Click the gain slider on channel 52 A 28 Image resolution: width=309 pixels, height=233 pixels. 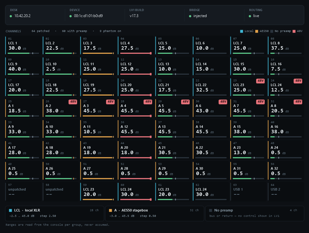click(136, 179)
